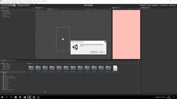This screenshot has width=177, height=99.
Task: Open the Layout dropdown
Action: [172, 5]
